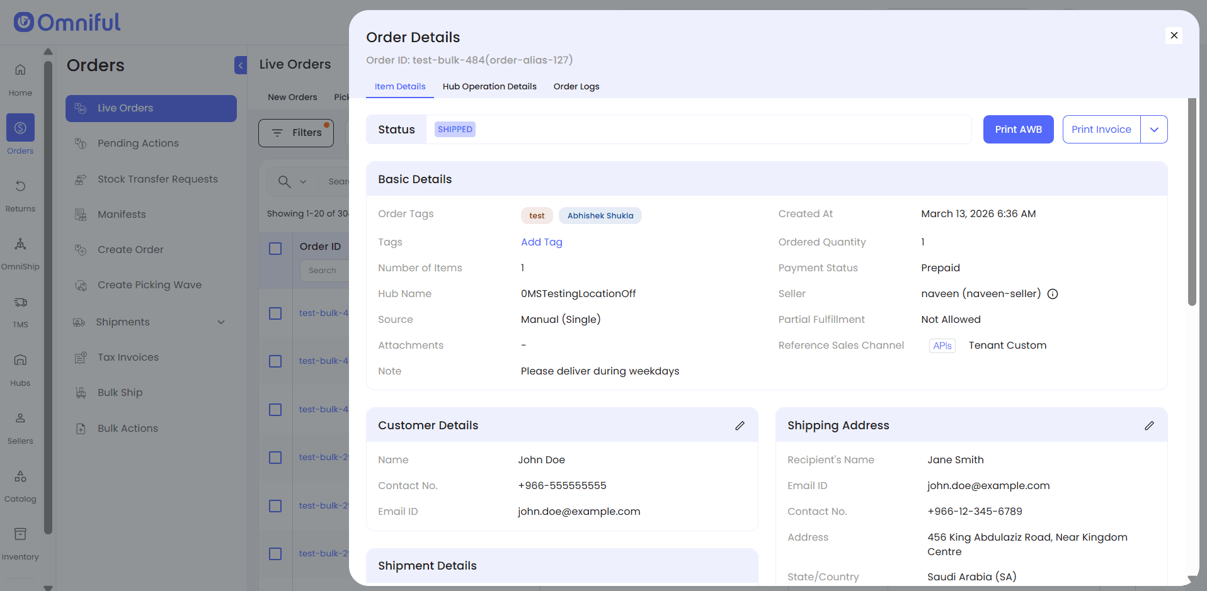Open Hubs in the left sidebar
The height and width of the screenshot is (591, 1207).
coord(20,368)
